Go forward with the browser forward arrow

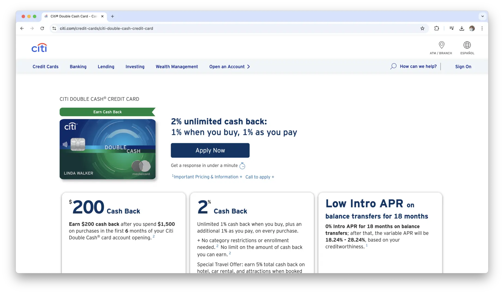(x=32, y=28)
